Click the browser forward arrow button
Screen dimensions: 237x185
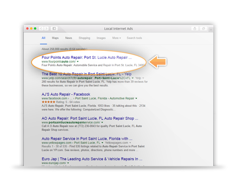pos(46,28)
